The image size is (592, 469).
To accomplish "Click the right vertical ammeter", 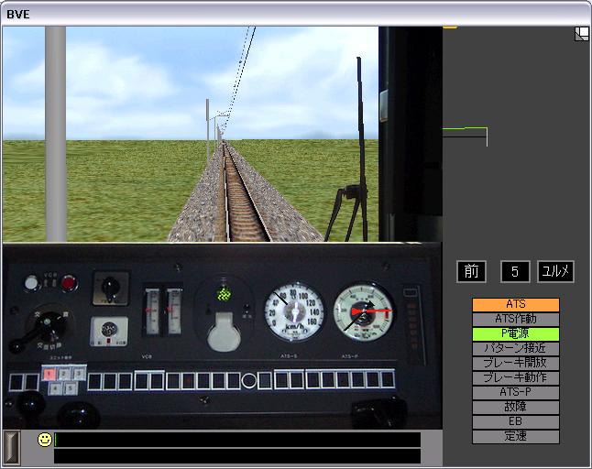I will click(x=174, y=311).
